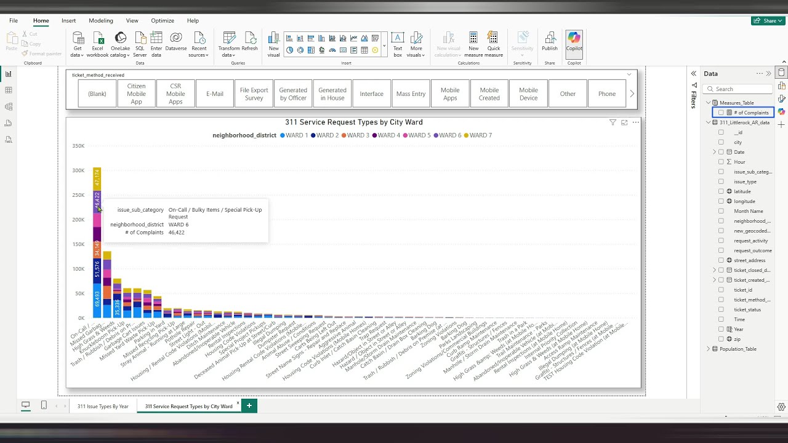Viewport: 788px width, 443px height.
Task: Tick the ticket_status field checkbox
Action: 721,309
